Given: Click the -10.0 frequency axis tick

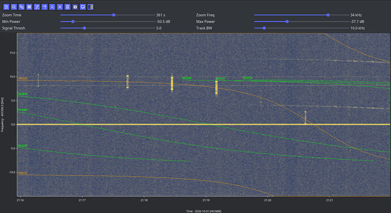Looking at the screenshot, I should pyautogui.click(x=12, y=172).
